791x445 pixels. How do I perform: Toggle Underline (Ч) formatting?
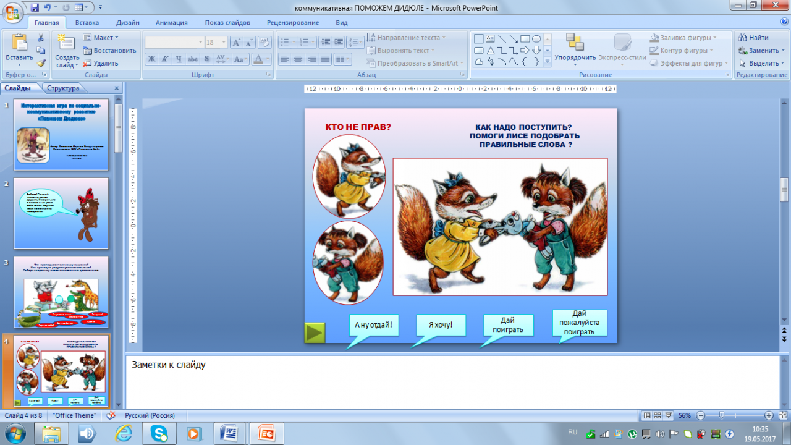179,59
